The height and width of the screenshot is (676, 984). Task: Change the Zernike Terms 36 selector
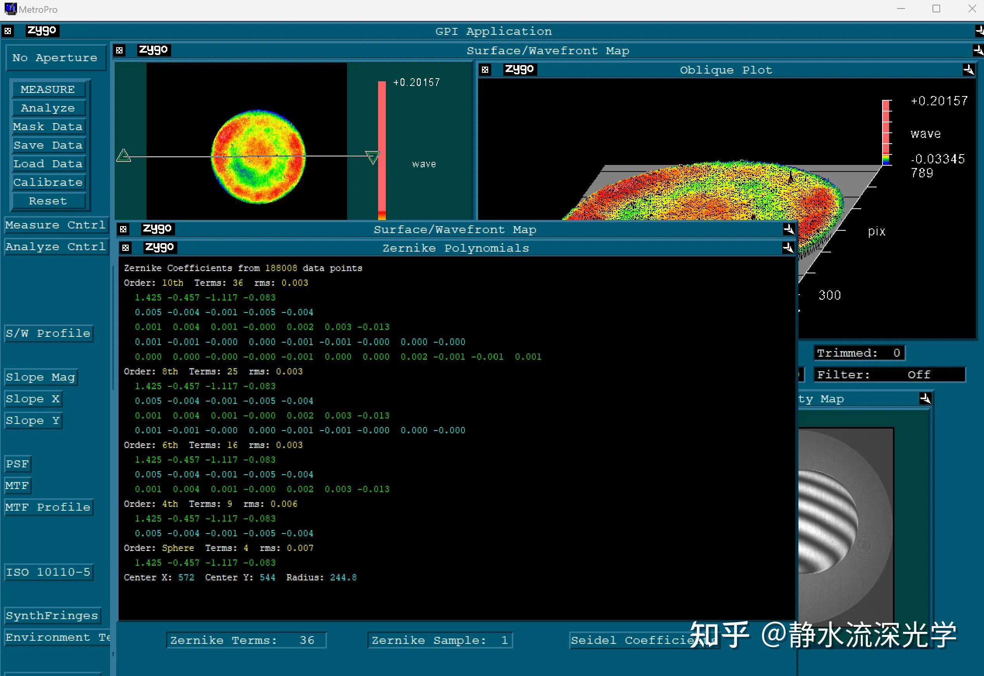click(x=246, y=640)
